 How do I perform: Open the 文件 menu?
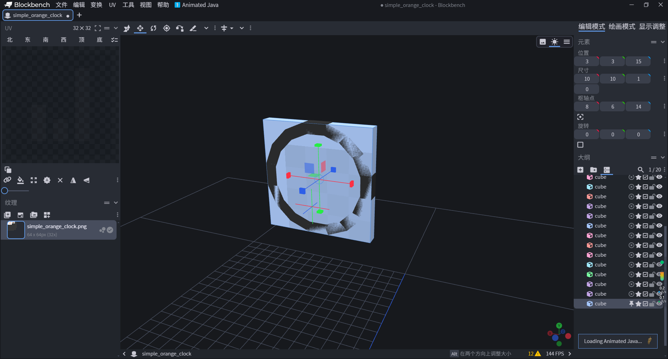(62, 5)
